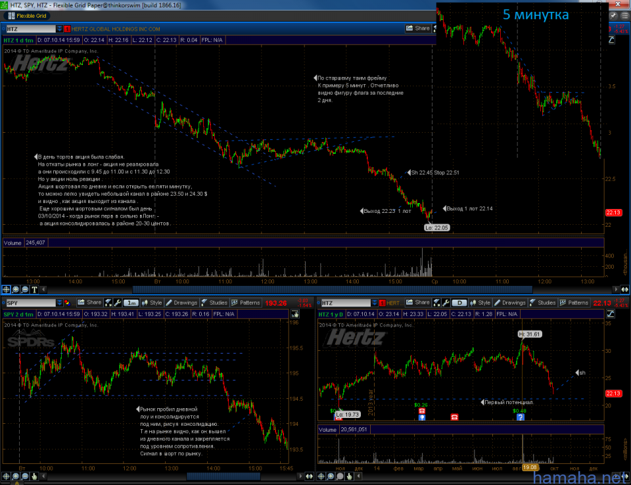Image resolution: width=631 pixels, height=485 pixels.
Task: Click the SPY symbol input field
Action: point(31,303)
